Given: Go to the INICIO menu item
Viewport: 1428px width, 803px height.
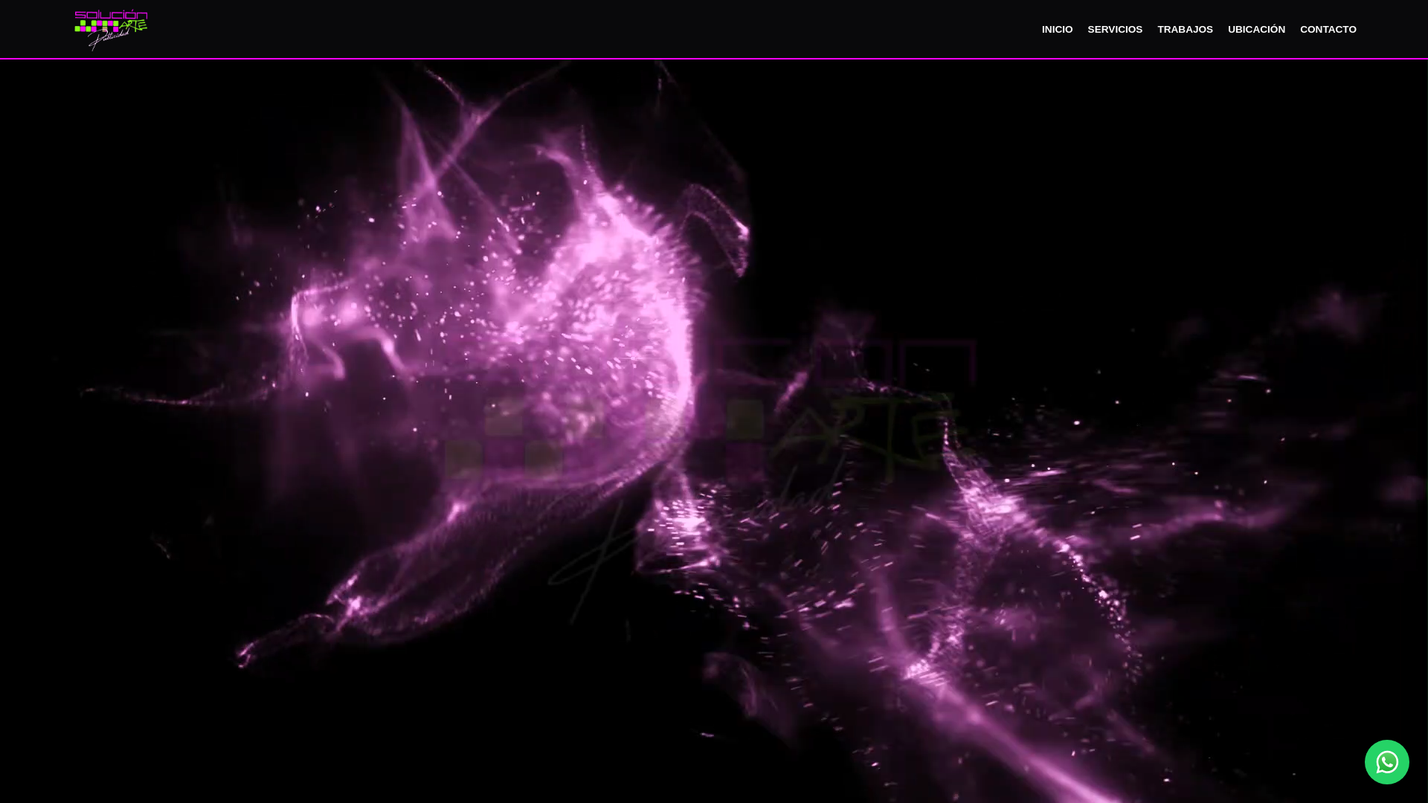Looking at the screenshot, I should click(1057, 30).
